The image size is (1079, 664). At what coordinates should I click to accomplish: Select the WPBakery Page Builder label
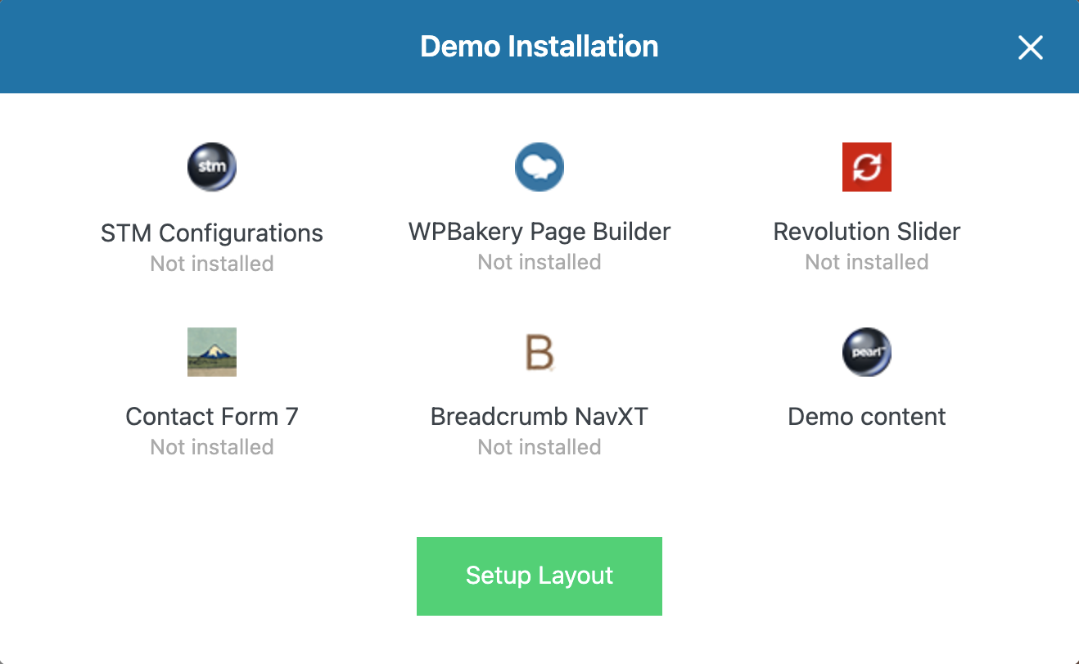click(539, 232)
